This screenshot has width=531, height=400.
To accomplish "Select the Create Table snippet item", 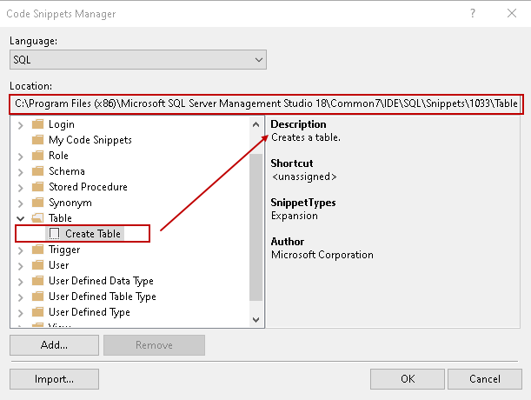I will [x=92, y=234].
